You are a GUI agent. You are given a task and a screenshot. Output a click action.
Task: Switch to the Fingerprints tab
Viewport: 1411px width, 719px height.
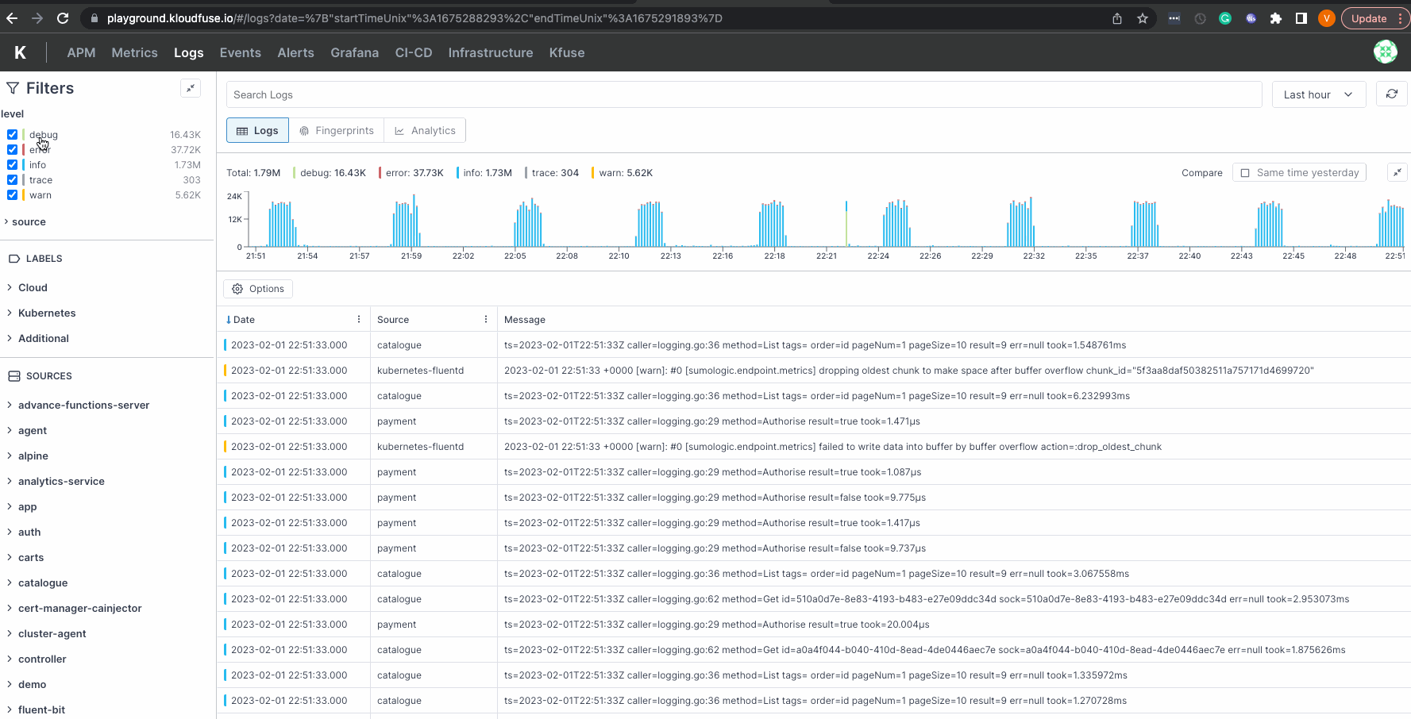click(336, 131)
